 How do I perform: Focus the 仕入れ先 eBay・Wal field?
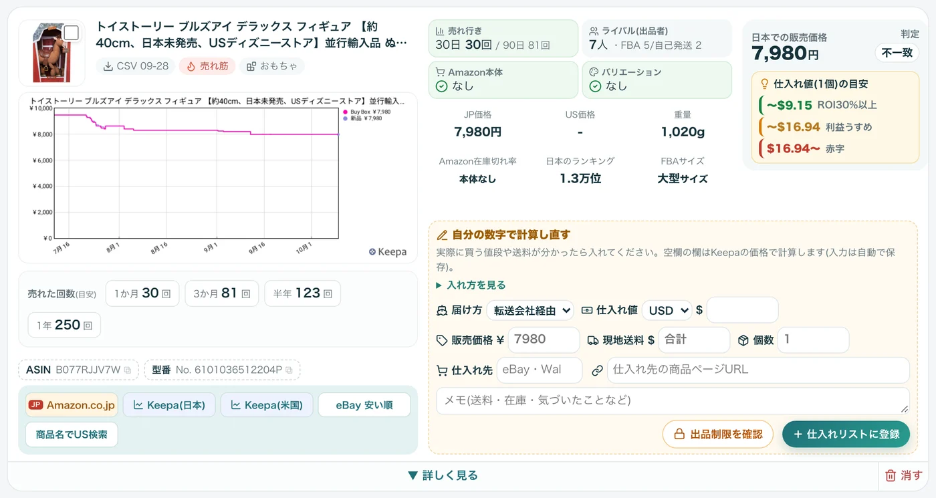540,370
